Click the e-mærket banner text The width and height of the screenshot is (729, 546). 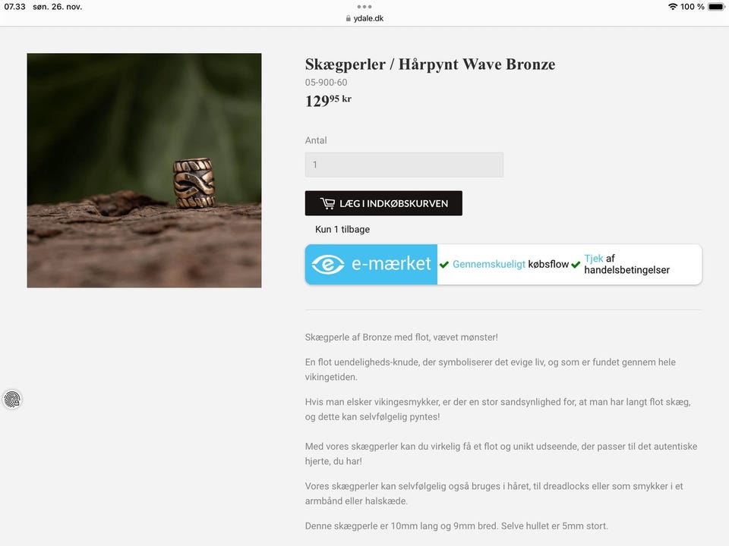(391, 264)
